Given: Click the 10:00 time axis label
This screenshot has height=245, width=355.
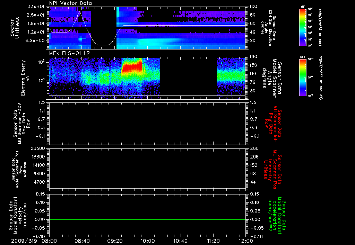Looking at the screenshot, I should click(x=148, y=241).
